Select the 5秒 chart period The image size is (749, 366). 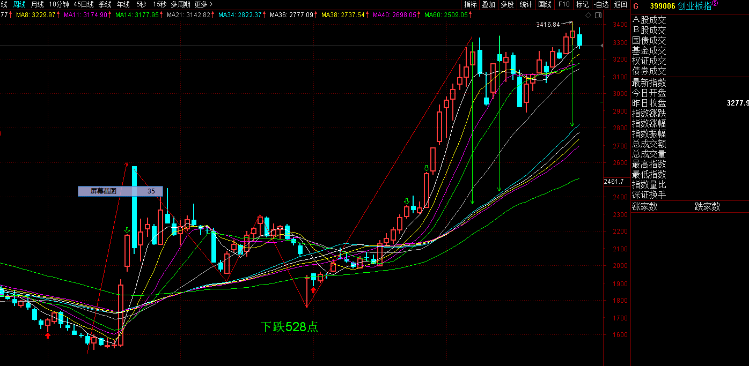click(x=141, y=4)
